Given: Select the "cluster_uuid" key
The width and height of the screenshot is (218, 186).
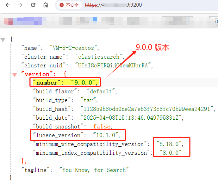Looking at the screenshot, I should (43, 65).
